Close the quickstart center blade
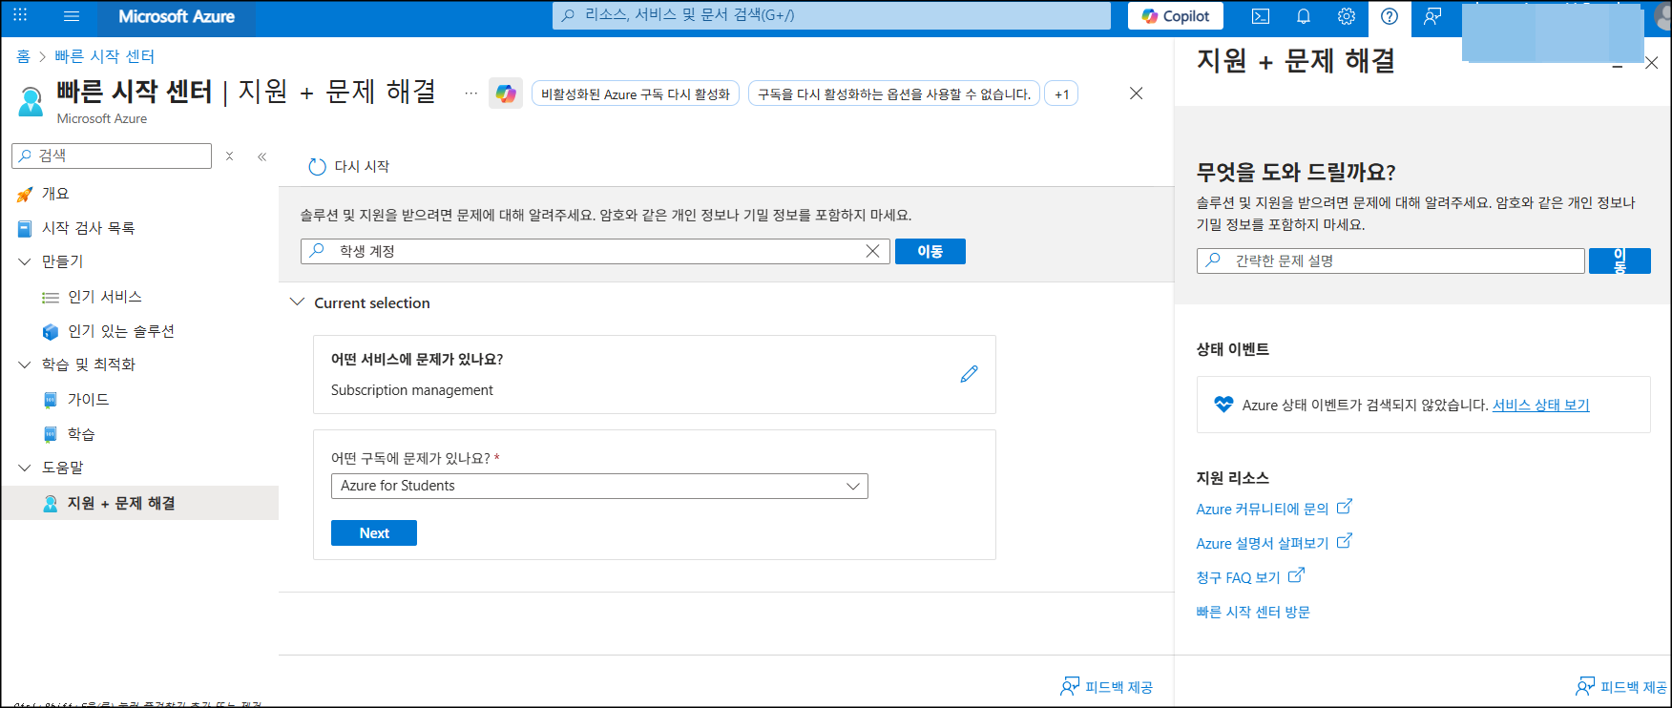 point(1136,94)
